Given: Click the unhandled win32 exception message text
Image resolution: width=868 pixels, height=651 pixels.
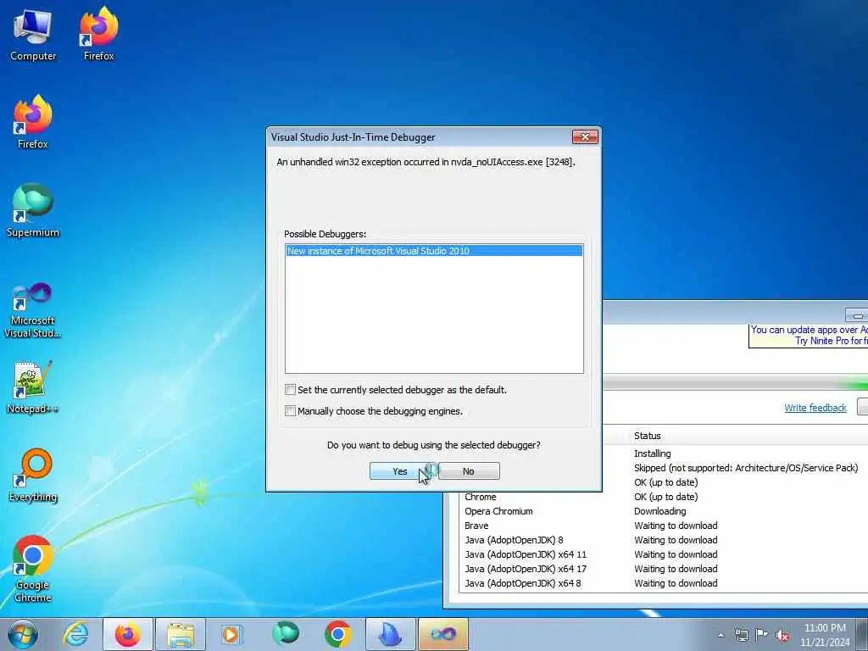Looking at the screenshot, I should click(x=426, y=162).
